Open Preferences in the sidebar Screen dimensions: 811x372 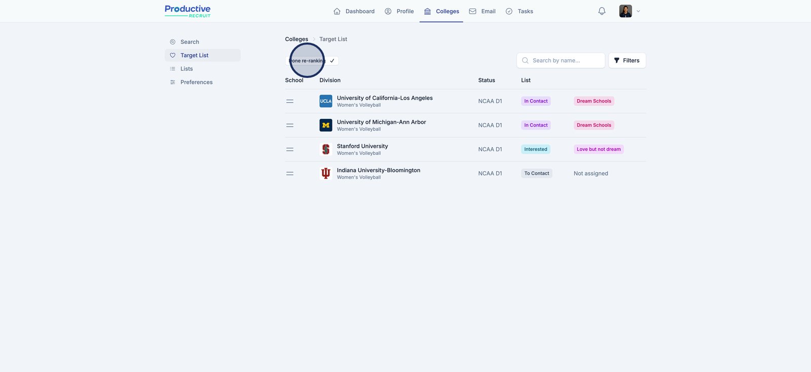point(196,82)
